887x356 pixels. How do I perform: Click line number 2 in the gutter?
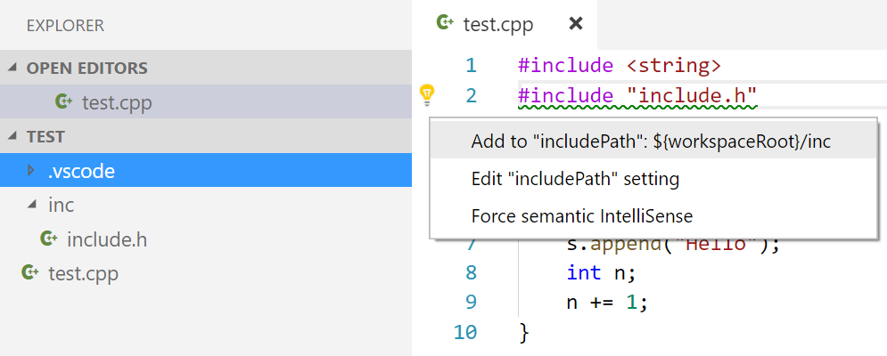(472, 96)
